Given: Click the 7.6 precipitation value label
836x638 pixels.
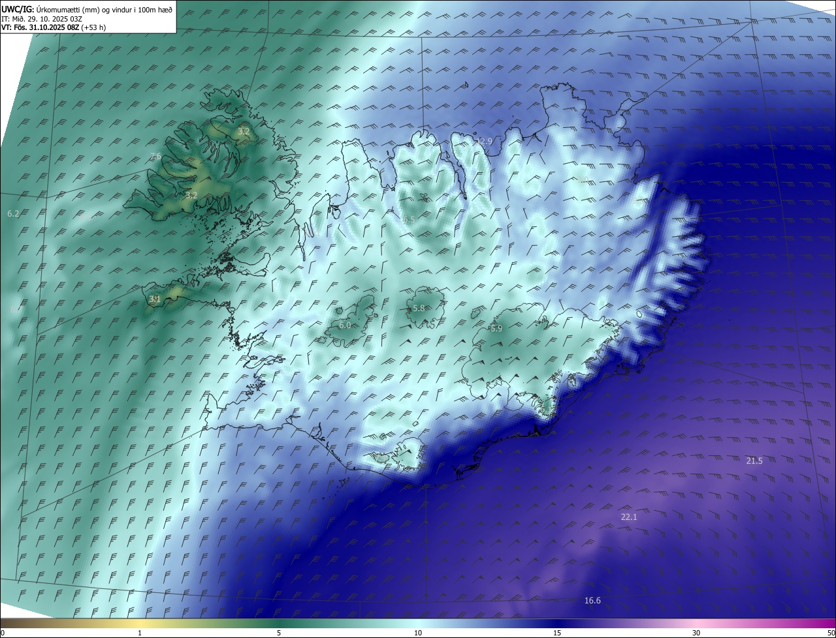Looking at the screenshot, I should point(155,156).
